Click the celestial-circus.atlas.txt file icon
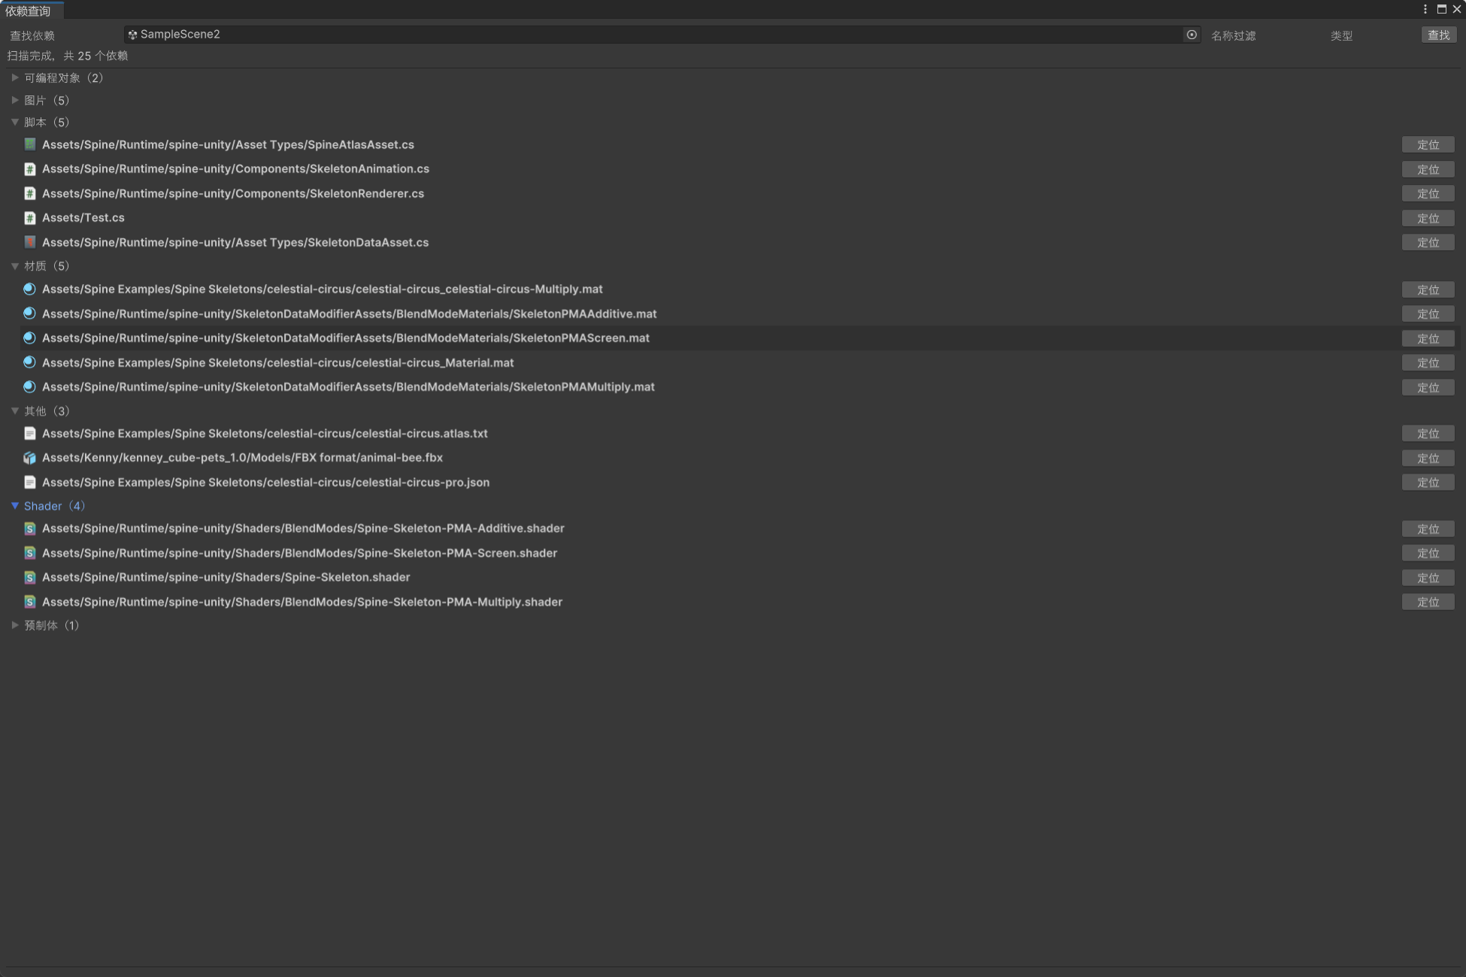Image resolution: width=1466 pixels, height=977 pixels. coord(30,434)
